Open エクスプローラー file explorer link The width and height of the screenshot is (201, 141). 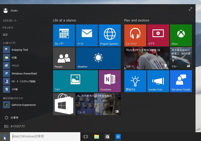point(10,20)
